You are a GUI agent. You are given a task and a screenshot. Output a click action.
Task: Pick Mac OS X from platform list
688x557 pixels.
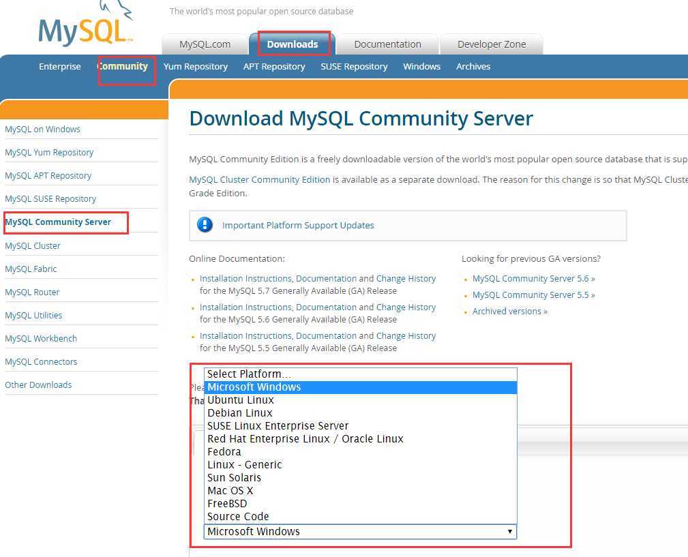point(361,491)
